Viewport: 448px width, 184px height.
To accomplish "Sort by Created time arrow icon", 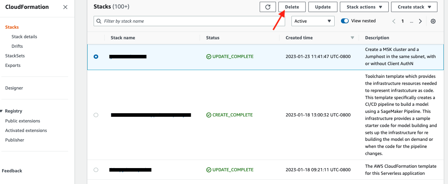I will point(352,38).
